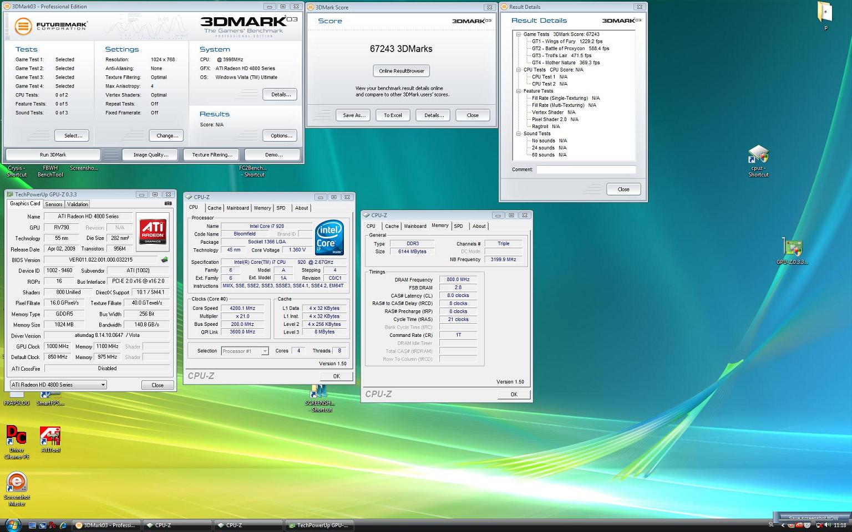Click the Show Desktop quick launch icon

coord(33,525)
